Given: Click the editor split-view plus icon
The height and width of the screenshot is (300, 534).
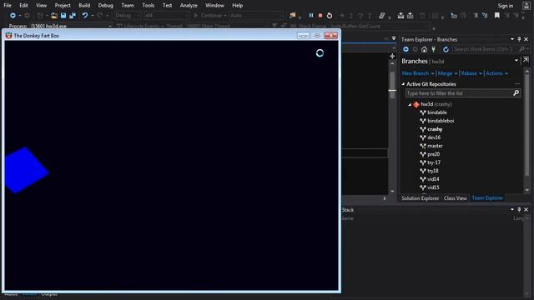Looking at the screenshot, I should point(392,56).
